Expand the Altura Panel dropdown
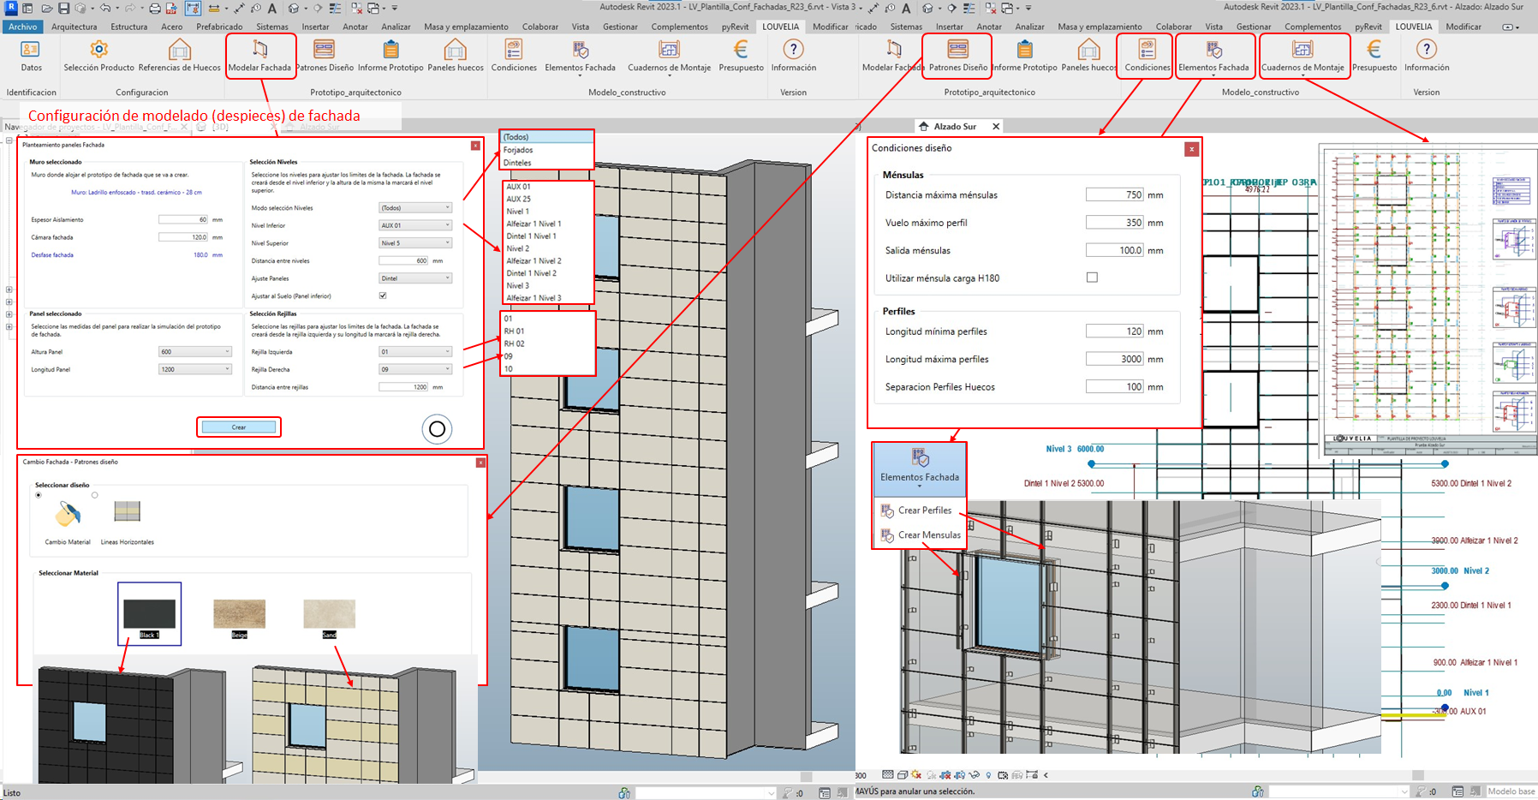The width and height of the screenshot is (1538, 800). (x=195, y=352)
